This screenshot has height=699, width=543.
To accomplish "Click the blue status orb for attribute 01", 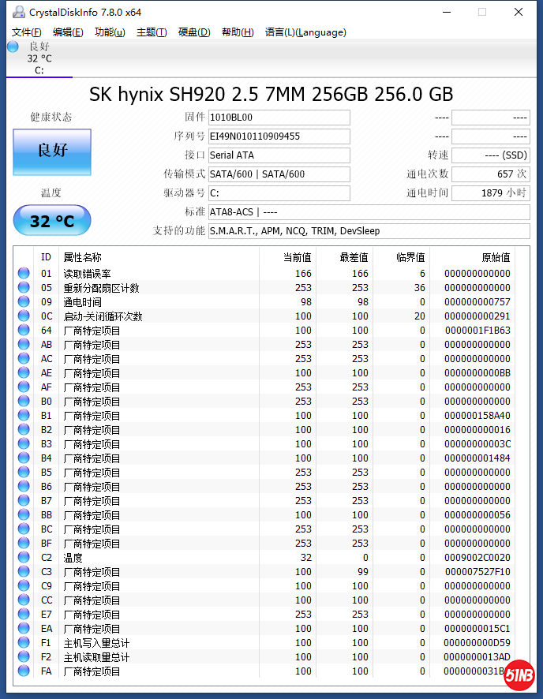I will coord(24,274).
